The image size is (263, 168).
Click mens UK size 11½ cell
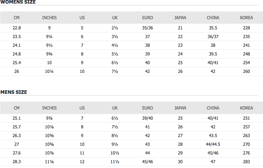click(x=115, y=162)
